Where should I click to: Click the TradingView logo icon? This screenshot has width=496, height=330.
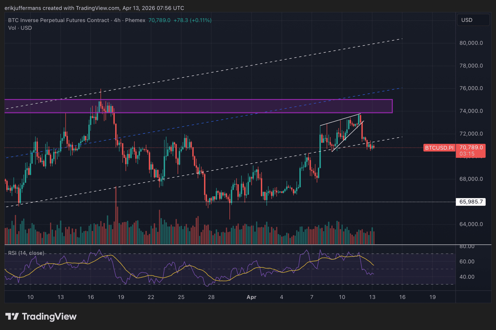[x=12, y=316]
